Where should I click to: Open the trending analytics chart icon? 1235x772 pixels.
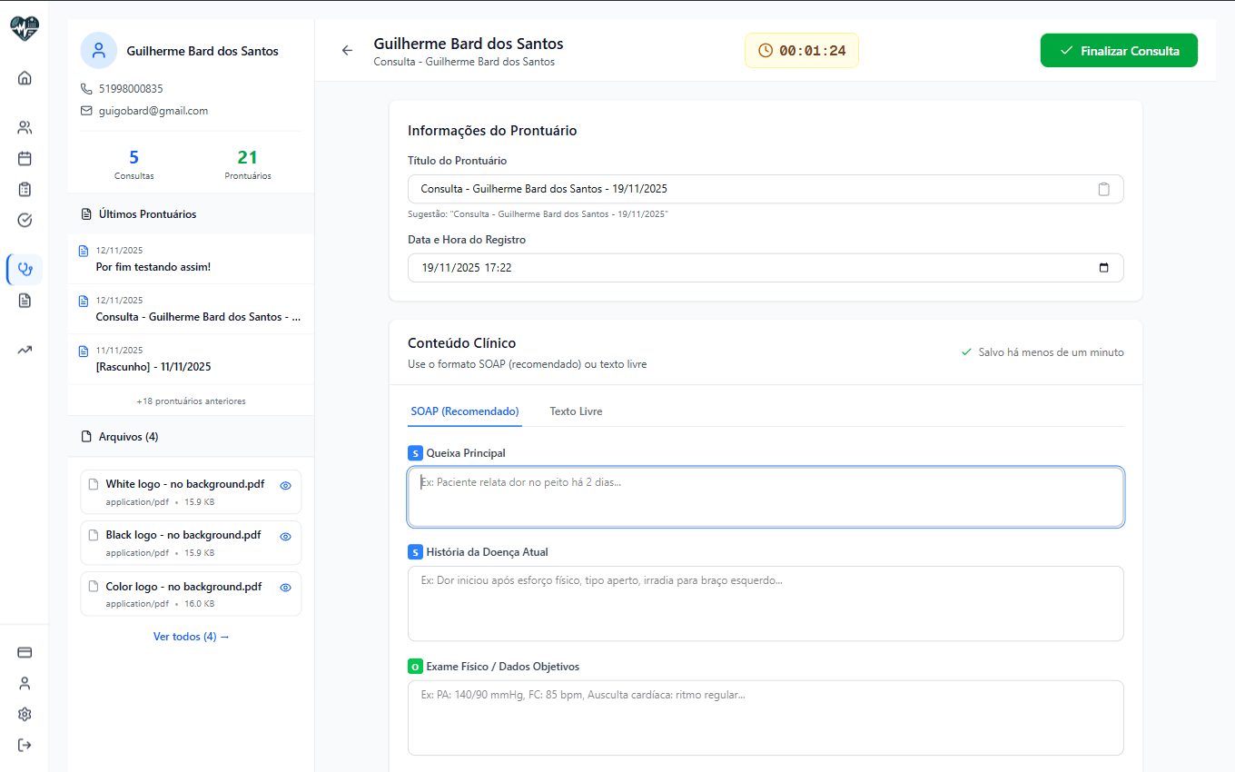(x=25, y=350)
